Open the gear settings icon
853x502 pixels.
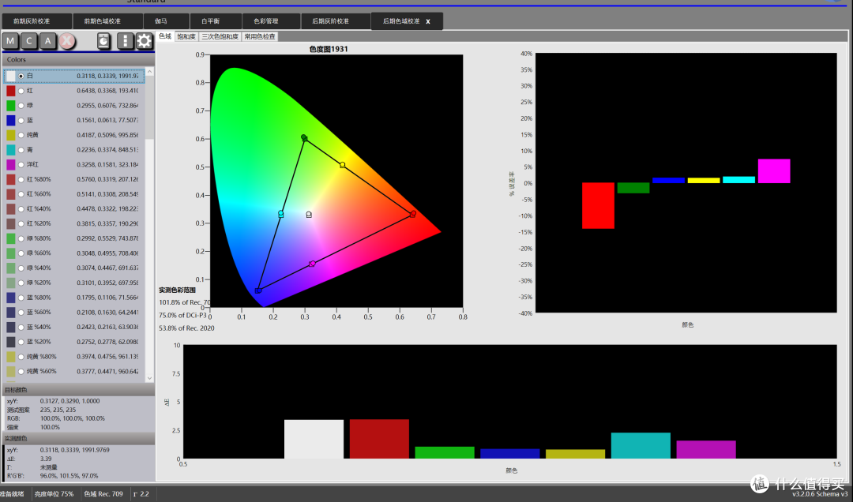pyautogui.click(x=145, y=41)
